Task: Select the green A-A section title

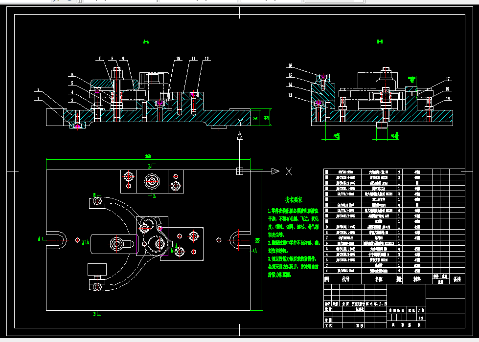Action: click(x=146, y=42)
